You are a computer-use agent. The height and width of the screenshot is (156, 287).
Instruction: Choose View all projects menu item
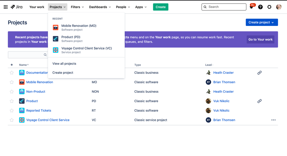[x=64, y=64]
